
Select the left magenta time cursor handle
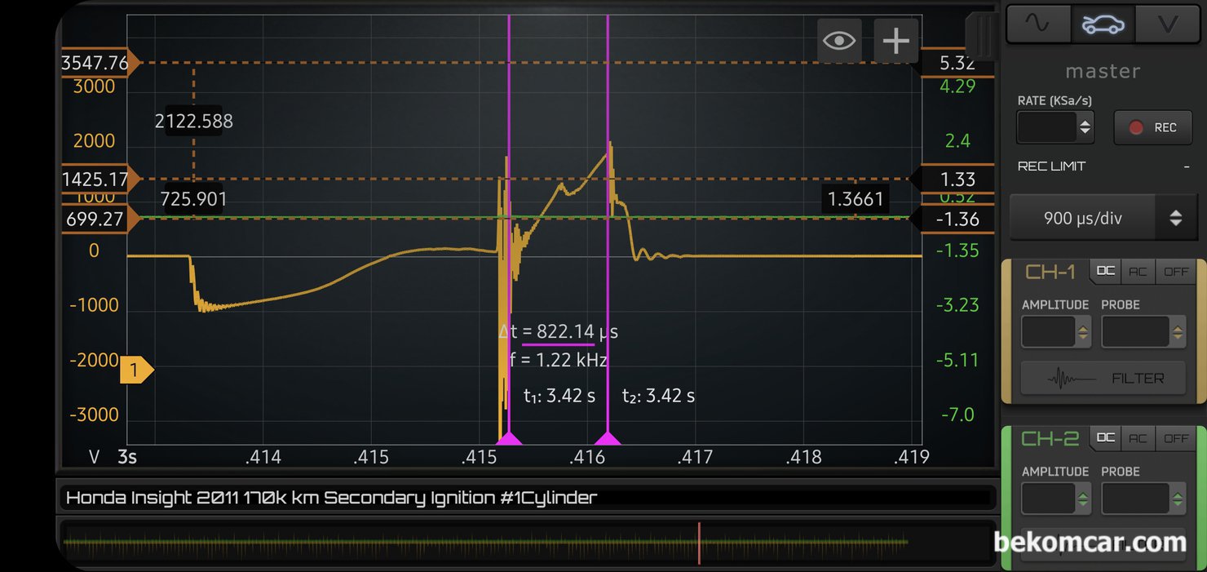tap(509, 439)
